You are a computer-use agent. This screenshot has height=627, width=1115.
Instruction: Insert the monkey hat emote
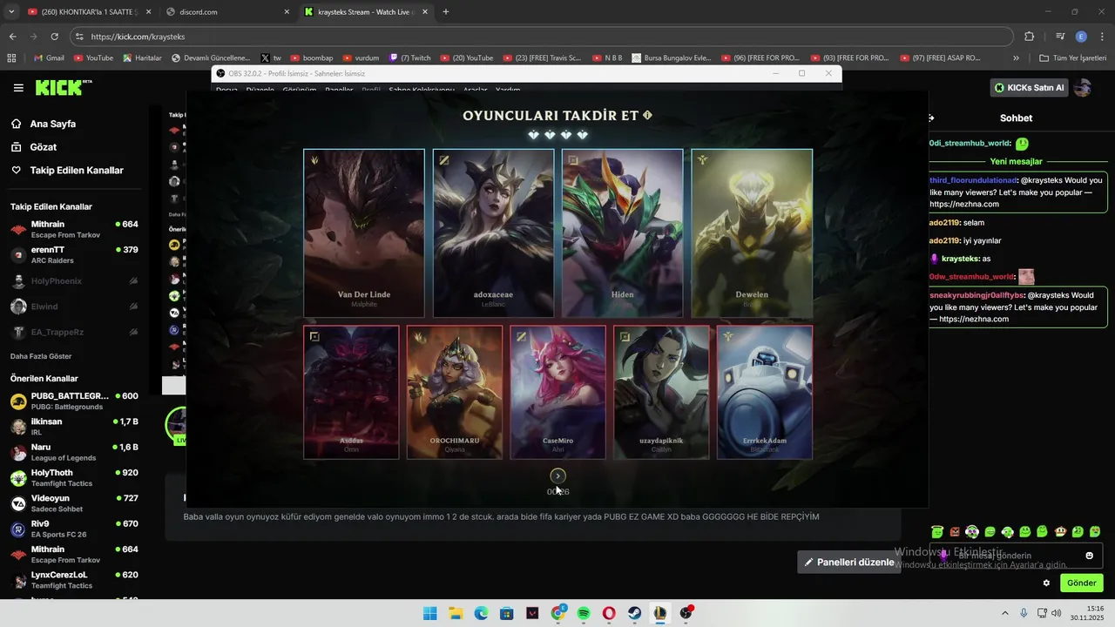1060,531
